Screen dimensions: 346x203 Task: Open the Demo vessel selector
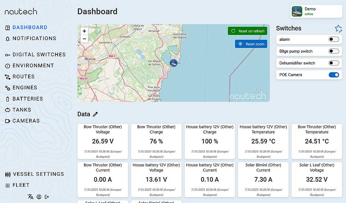[316, 11]
